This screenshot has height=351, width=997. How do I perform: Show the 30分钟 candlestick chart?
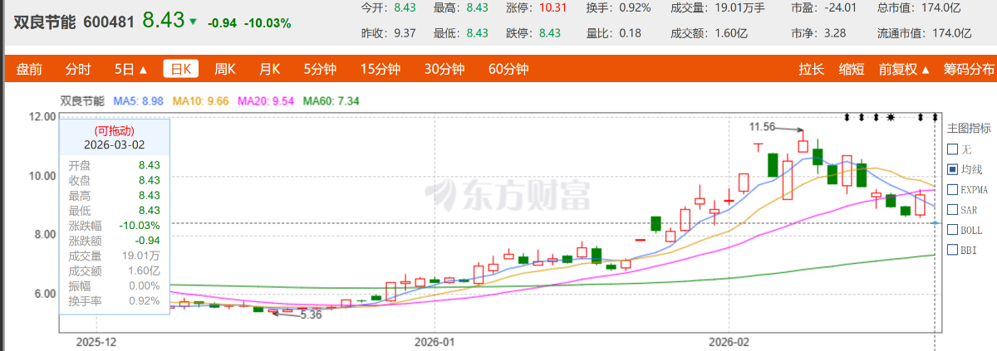point(445,69)
